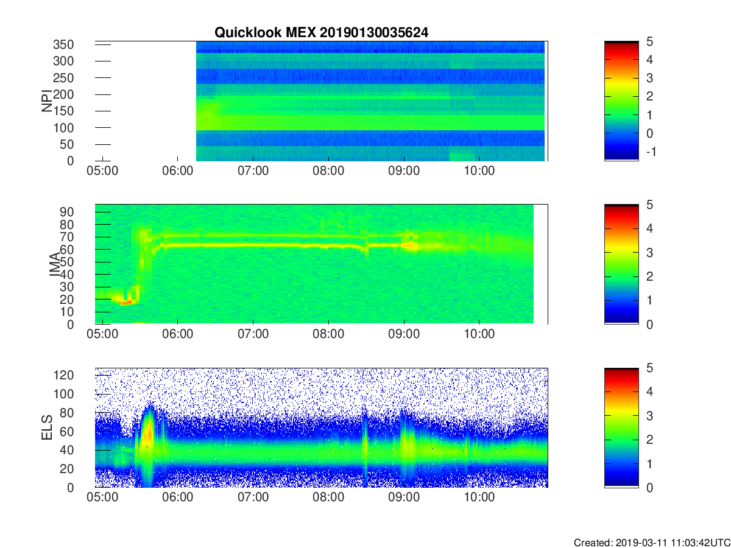Image resolution: width=731 pixels, height=548 pixels.
Task: Click the 5 value on NPI colorbar
Action: click(x=649, y=41)
